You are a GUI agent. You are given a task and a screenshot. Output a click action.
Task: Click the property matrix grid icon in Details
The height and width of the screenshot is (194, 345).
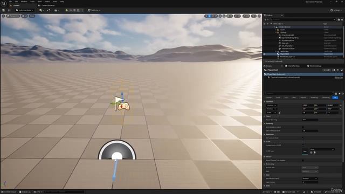(336, 94)
